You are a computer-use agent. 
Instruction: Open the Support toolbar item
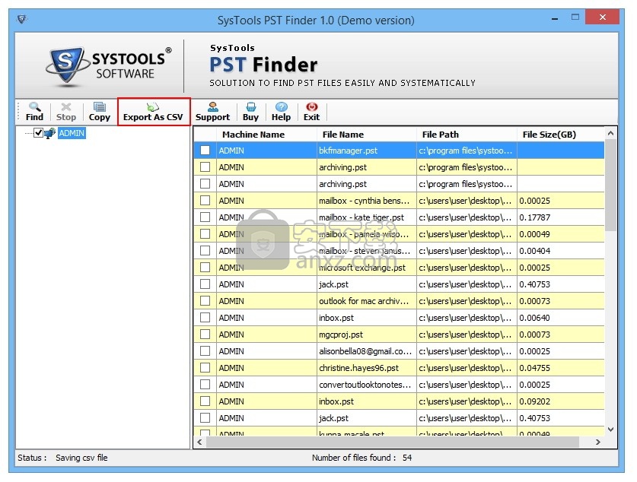(x=212, y=112)
